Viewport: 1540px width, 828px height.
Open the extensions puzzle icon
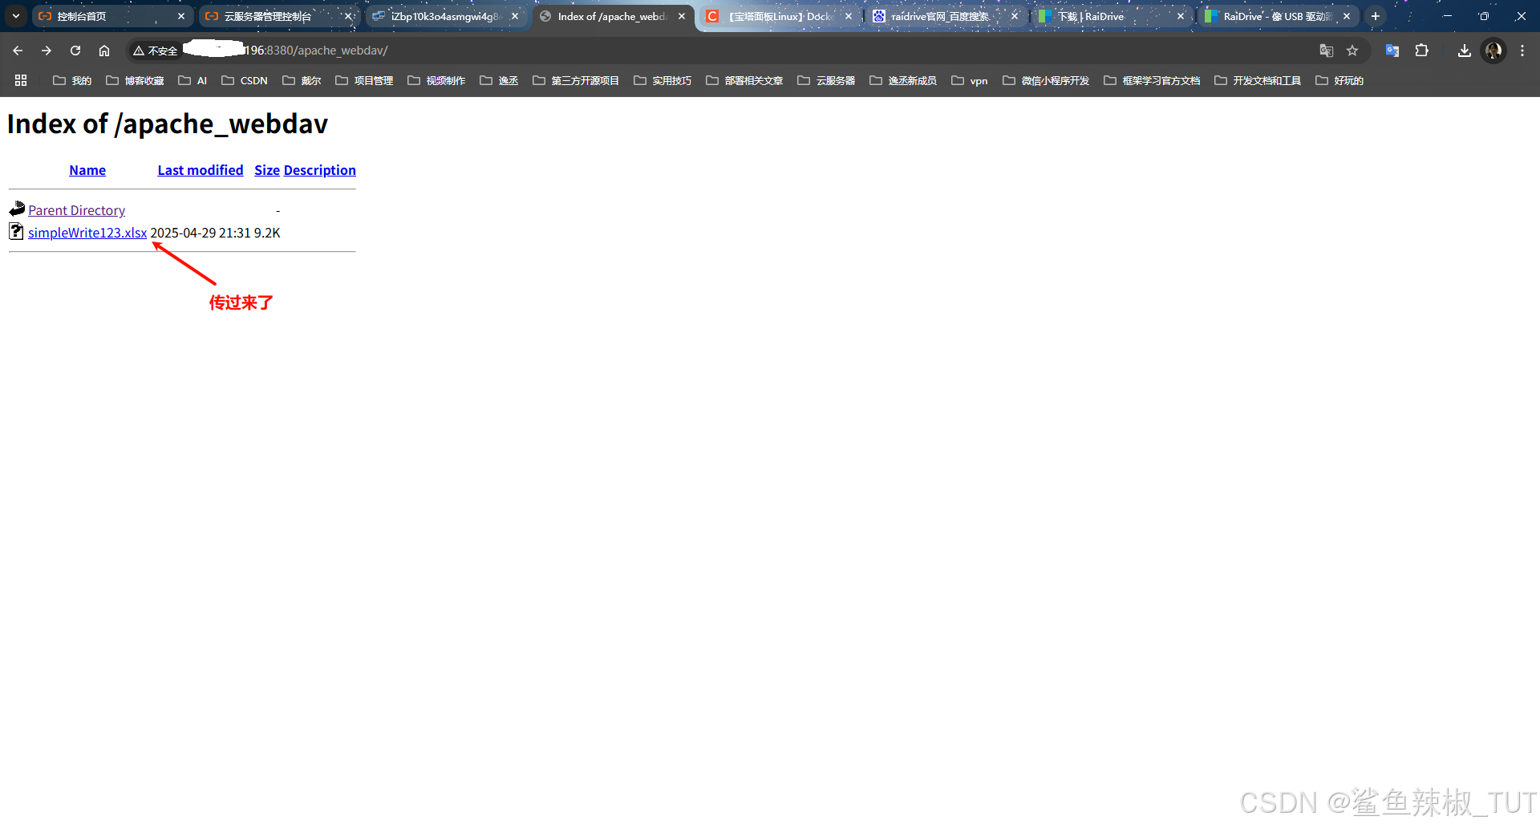1422,50
